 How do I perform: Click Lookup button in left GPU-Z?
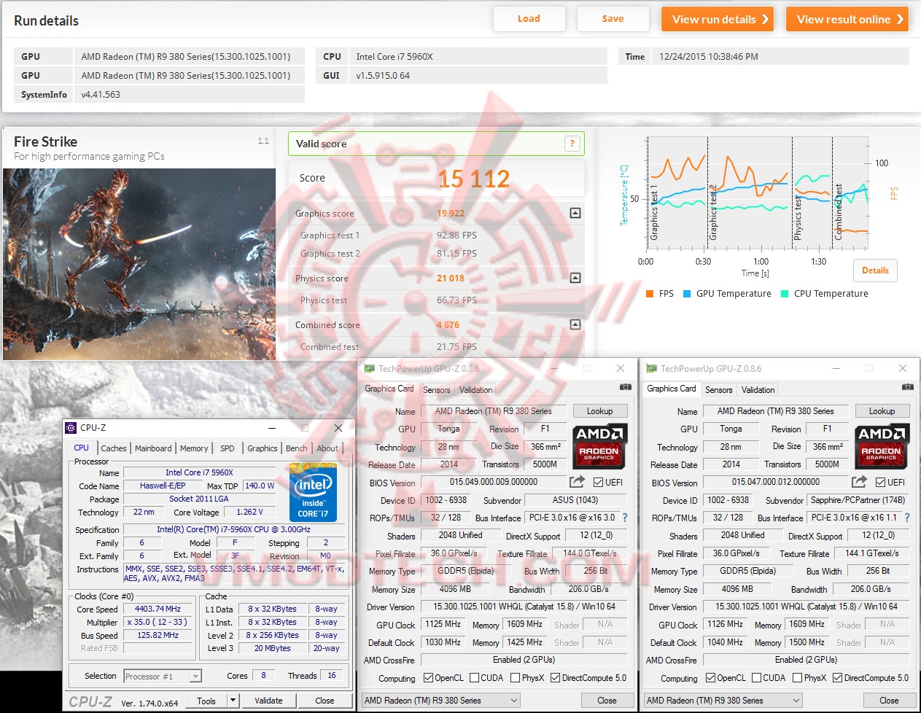[599, 411]
